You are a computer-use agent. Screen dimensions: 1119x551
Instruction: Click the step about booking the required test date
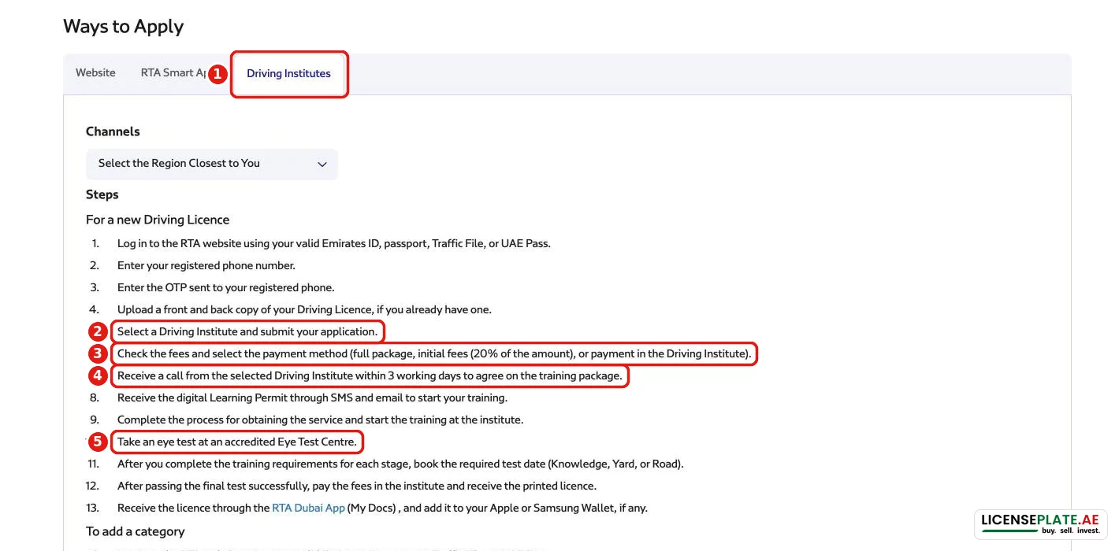point(400,464)
